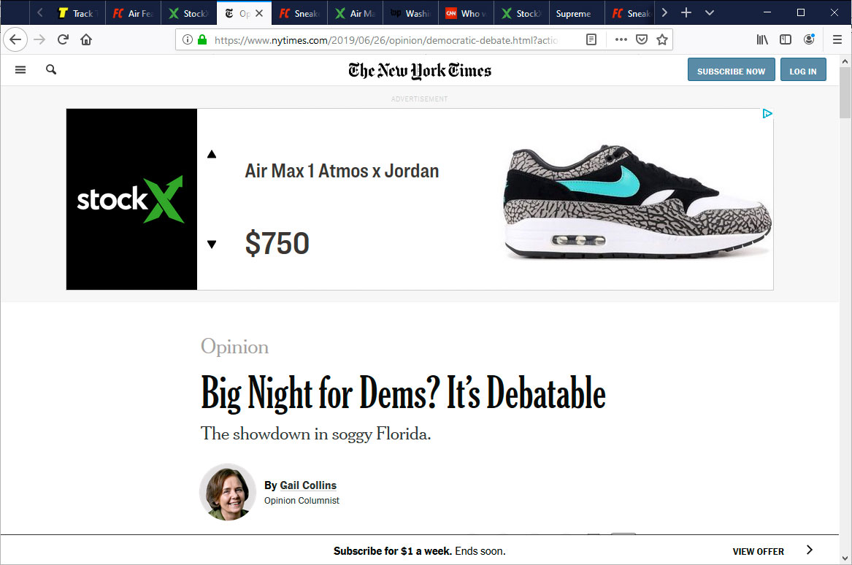Navigate back with the arrow icon
This screenshot has width=852, height=565.
(x=15, y=39)
